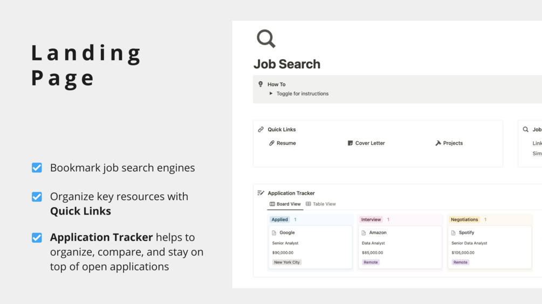Expand the Toggle for instructions triangle
This screenshot has width=542, height=304.
[271, 94]
